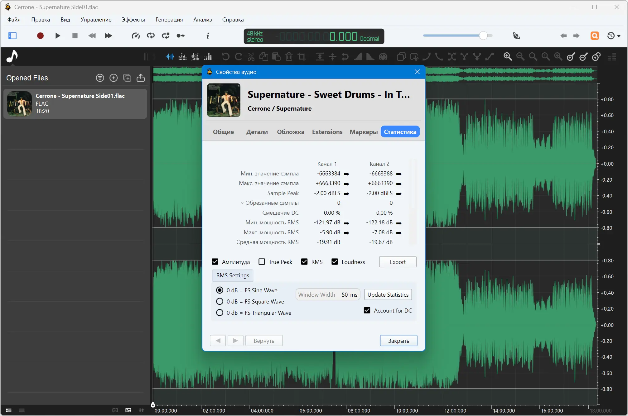The height and width of the screenshot is (416, 628).
Task: Click the add file plus icon
Action: [x=114, y=78]
